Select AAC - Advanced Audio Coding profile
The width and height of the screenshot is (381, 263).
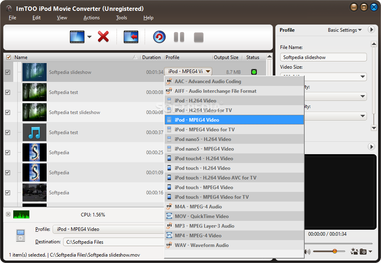pos(234,82)
